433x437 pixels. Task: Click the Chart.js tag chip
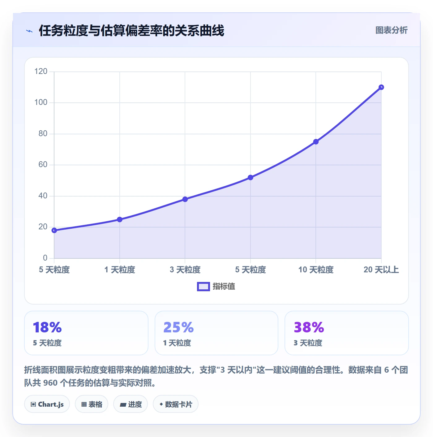coord(47,404)
